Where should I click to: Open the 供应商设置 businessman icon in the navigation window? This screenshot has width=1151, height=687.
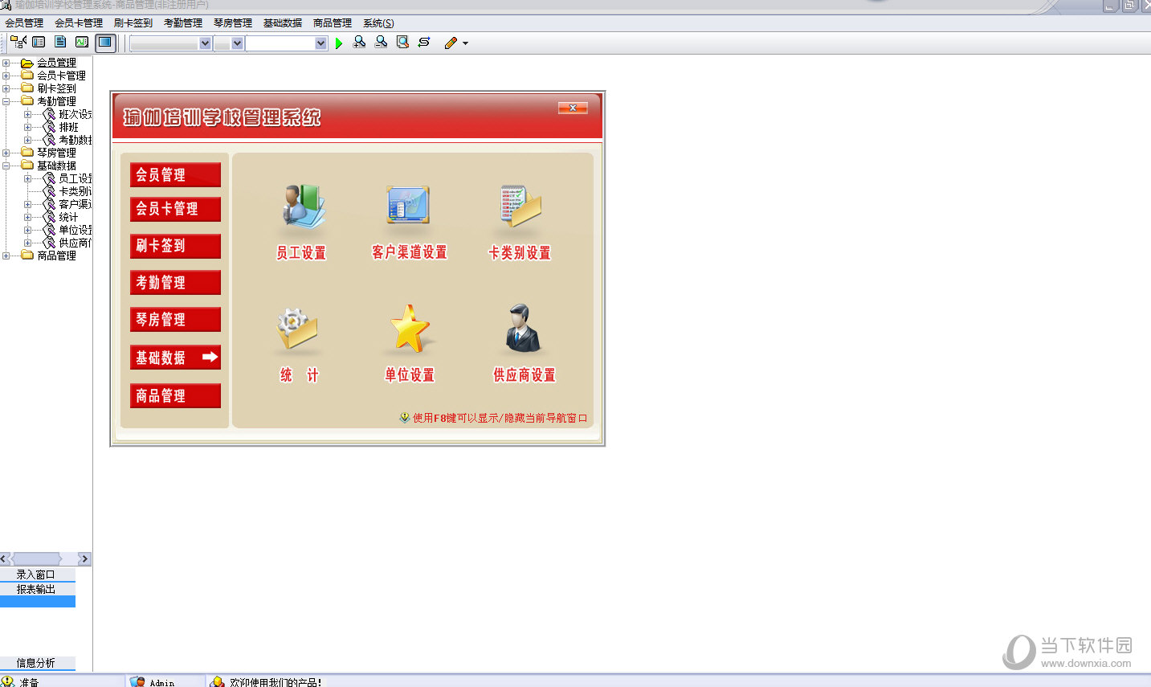click(x=523, y=329)
